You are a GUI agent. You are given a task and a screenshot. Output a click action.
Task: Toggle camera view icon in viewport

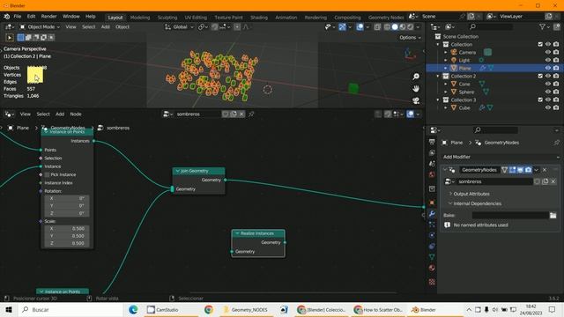(416, 100)
